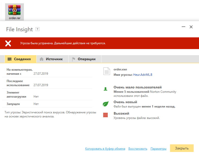
Task: Click the 'На компьютерах, начиная с' date value
Action: coord(41,74)
